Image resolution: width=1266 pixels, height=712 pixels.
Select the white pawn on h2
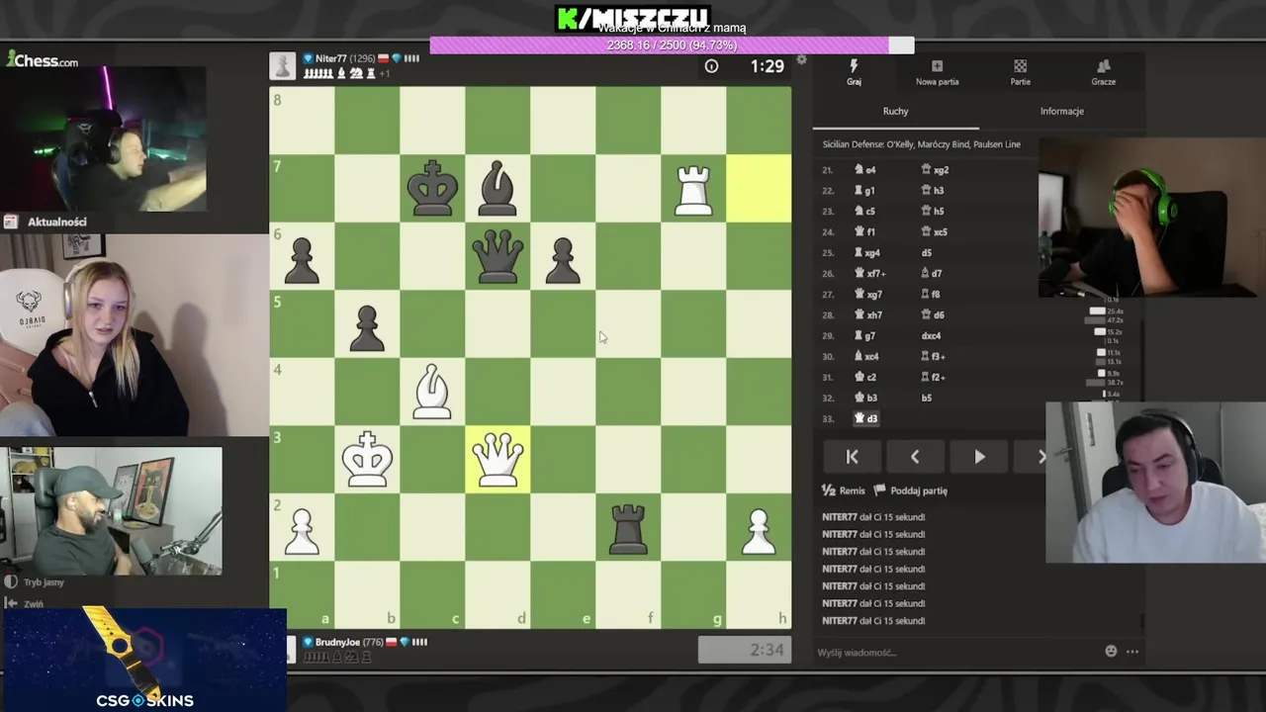click(x=759, y=527)
